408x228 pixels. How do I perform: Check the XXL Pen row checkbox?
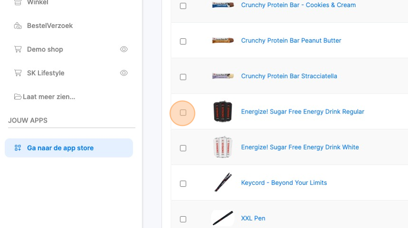pos(183,219)
